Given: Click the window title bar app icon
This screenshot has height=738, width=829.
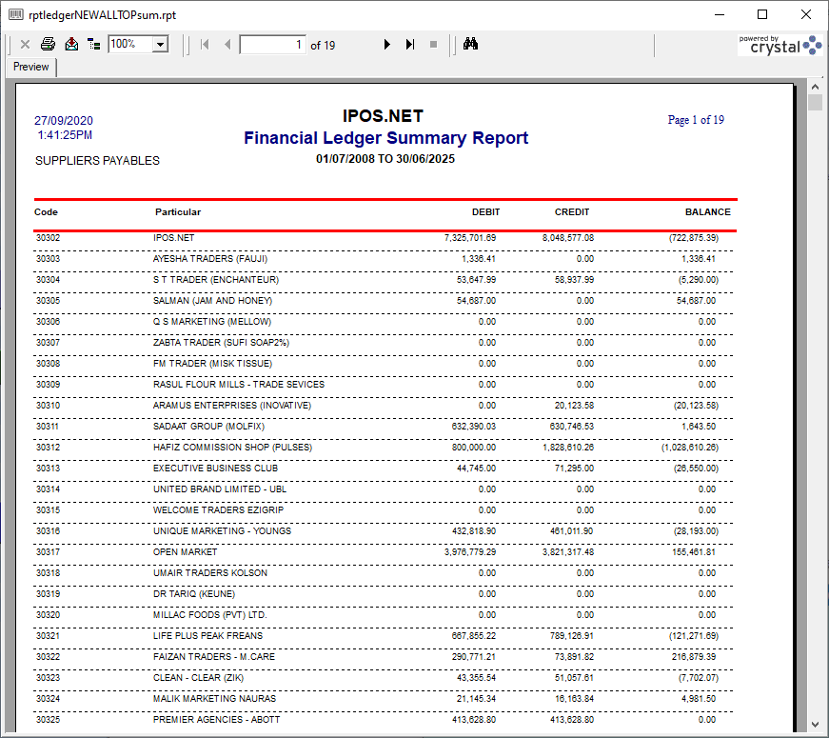Looking at the screenshot, I should click(16, 14).
